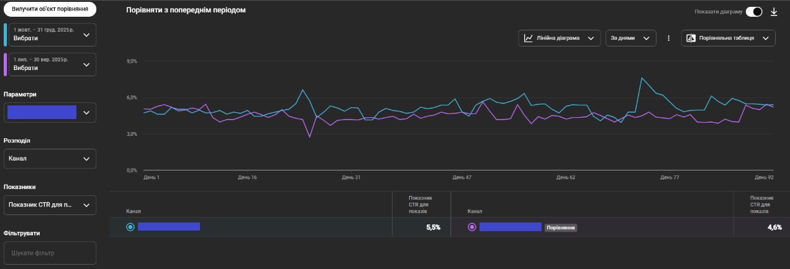
Task: Open the three-dot chart options menu
Action: (x=669, y=38)
